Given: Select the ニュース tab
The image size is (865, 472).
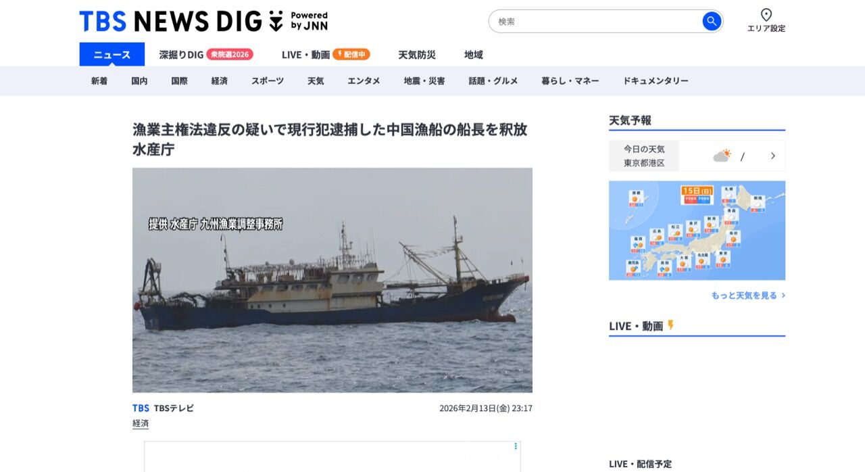Looking at the screenshot, I should pyautogui.click(x=112, y=54).
